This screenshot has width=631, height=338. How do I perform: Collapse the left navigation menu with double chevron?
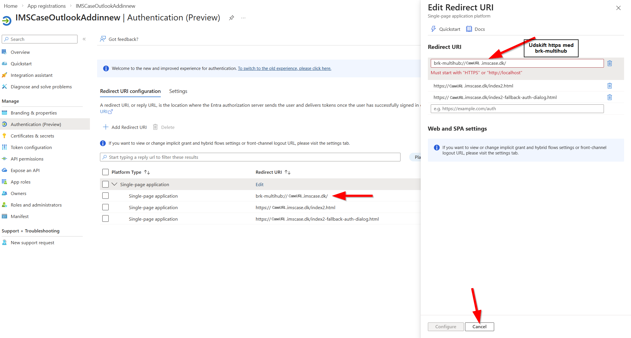(x=84, y=39)
